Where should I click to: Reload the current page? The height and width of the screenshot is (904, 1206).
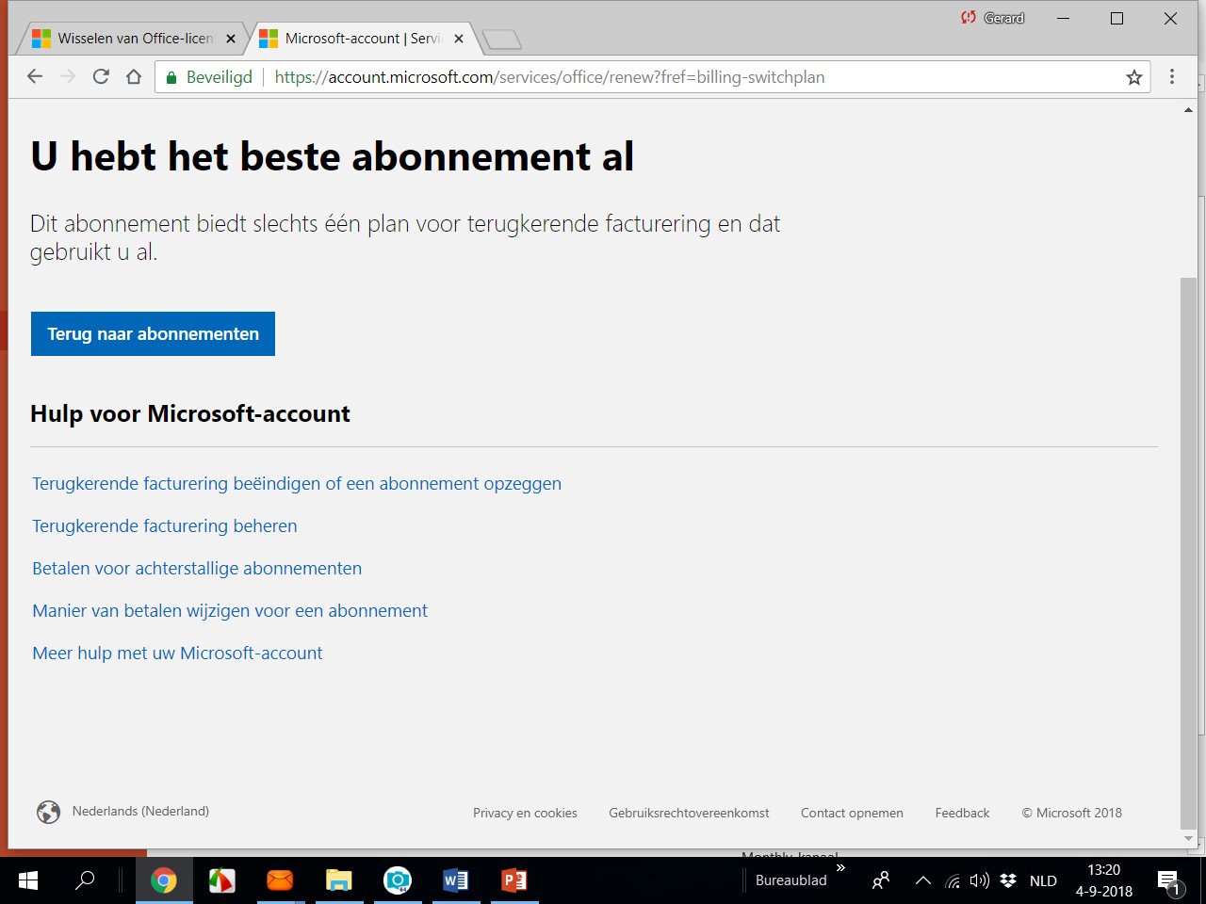(x=101, y=77)
